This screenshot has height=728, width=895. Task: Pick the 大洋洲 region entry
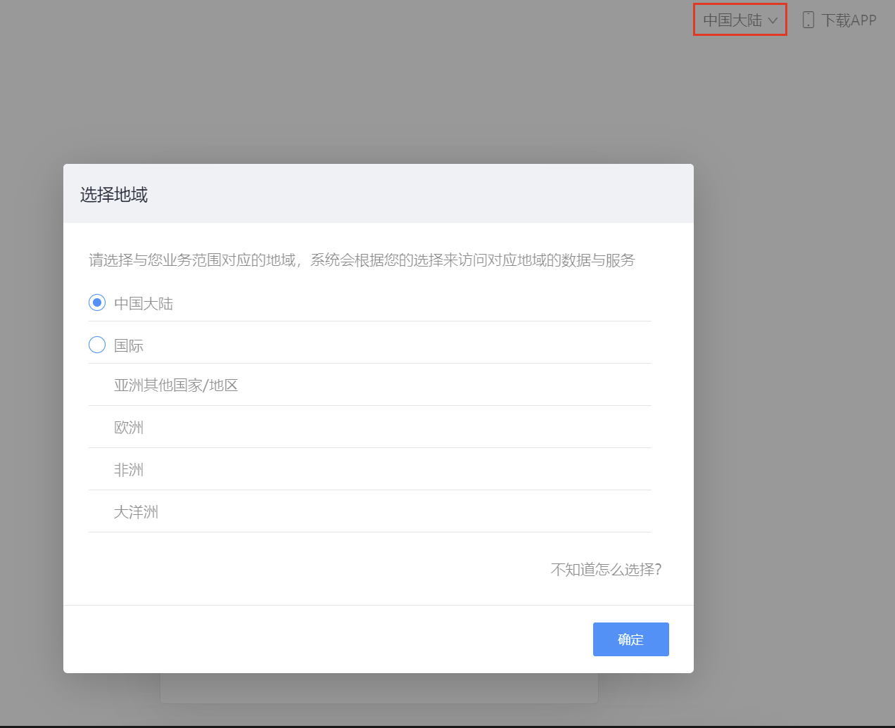point(136,512)
